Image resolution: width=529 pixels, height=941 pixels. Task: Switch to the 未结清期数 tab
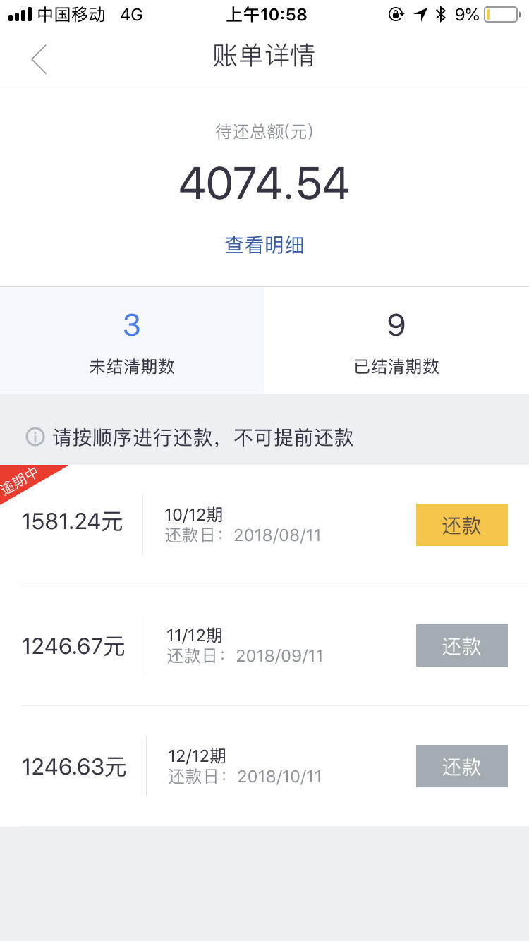pyautogui.click(x=132, y=341)
